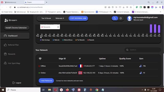Viewport: 164px width, 92px height.
Task: Focus the network SEARCH field
Action: click(x=143, y=50)
